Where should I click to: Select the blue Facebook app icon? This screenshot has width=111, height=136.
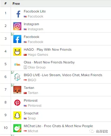coord(17,39)
